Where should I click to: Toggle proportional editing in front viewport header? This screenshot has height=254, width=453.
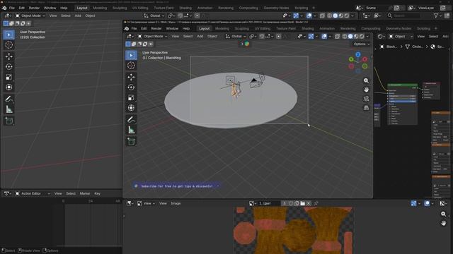click(x=278, y=36)
